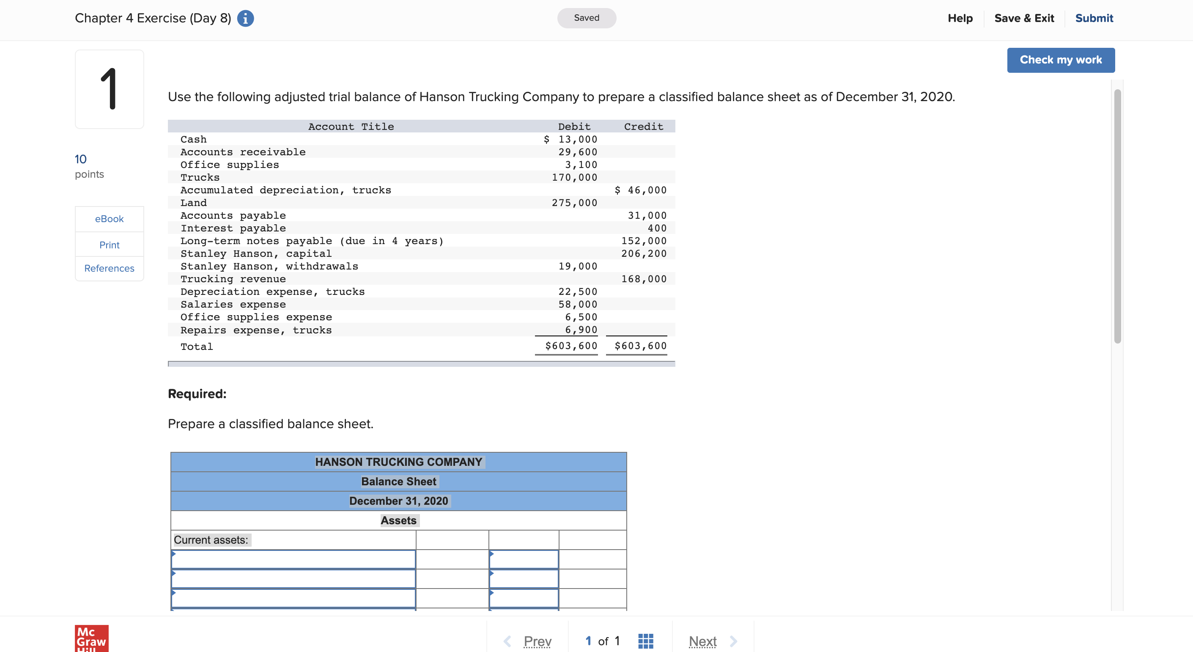The width and height of the screenshot is (1193, 652).
Task: Select third current asset amount field
Action: (x=524, y=598)
